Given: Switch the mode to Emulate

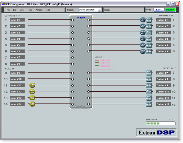Looking at the screenshot, I should pyautogui.click(x=169, y=10).
